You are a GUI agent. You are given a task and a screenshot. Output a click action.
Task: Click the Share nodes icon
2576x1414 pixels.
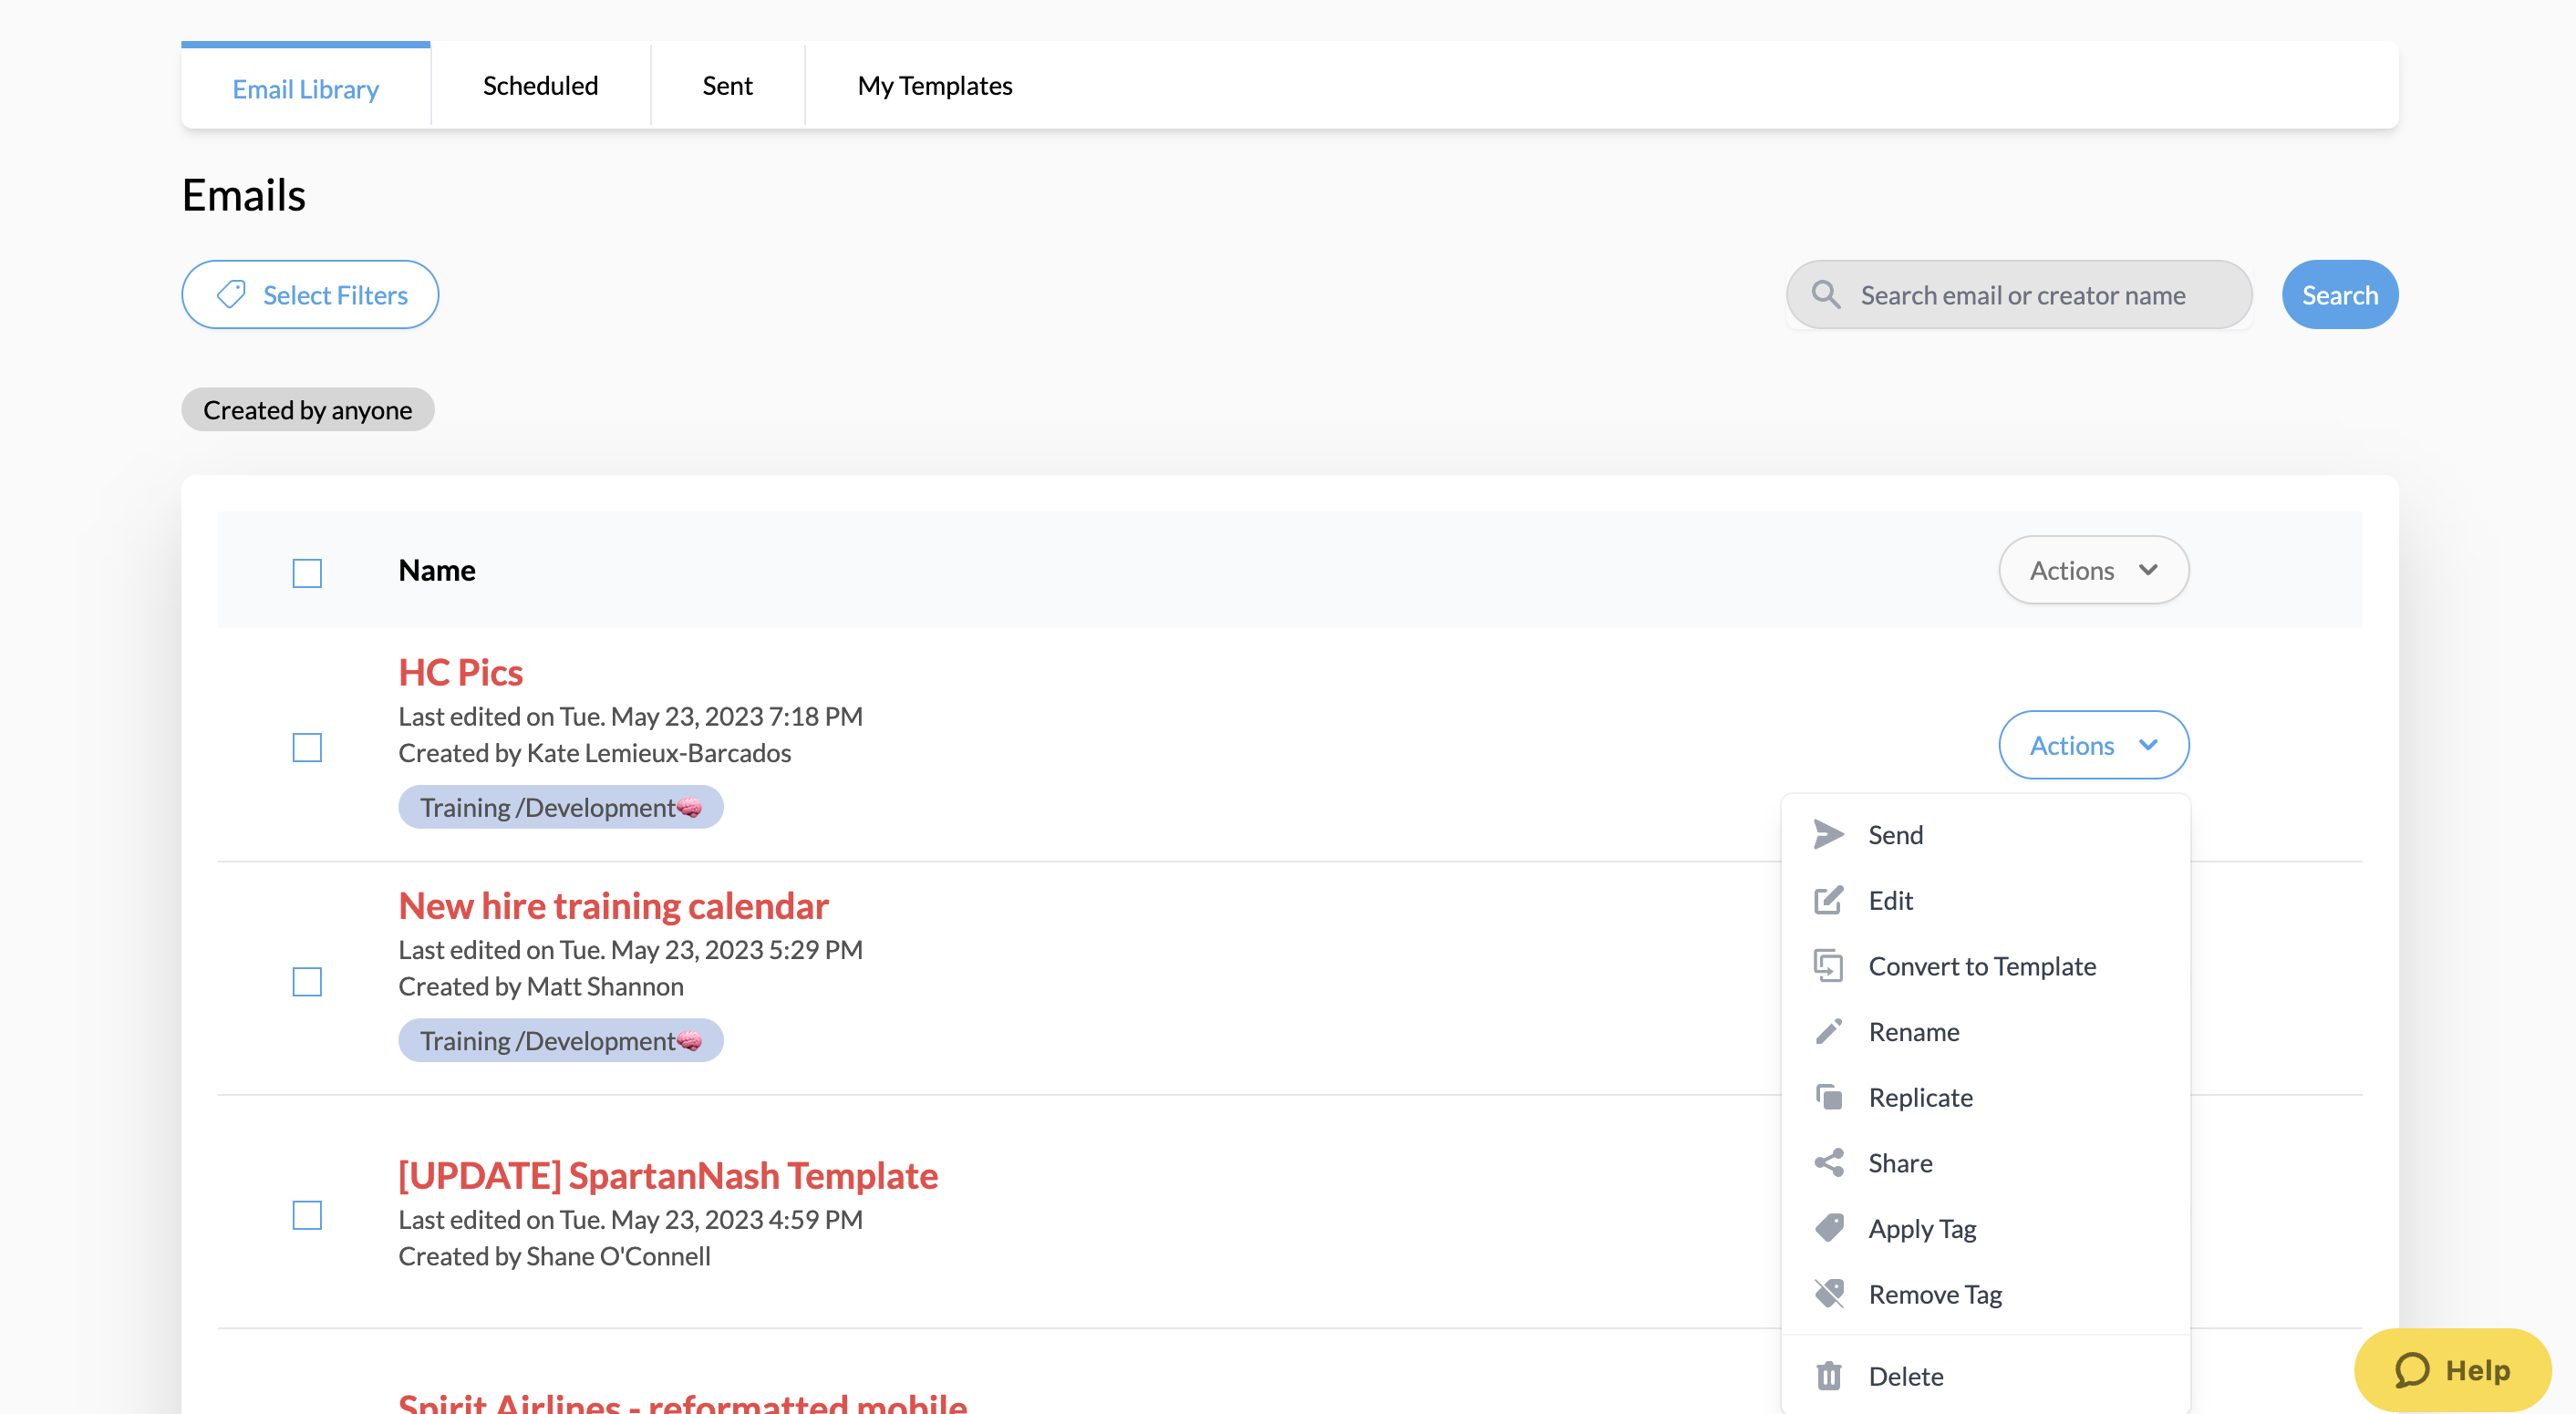1828,1162
